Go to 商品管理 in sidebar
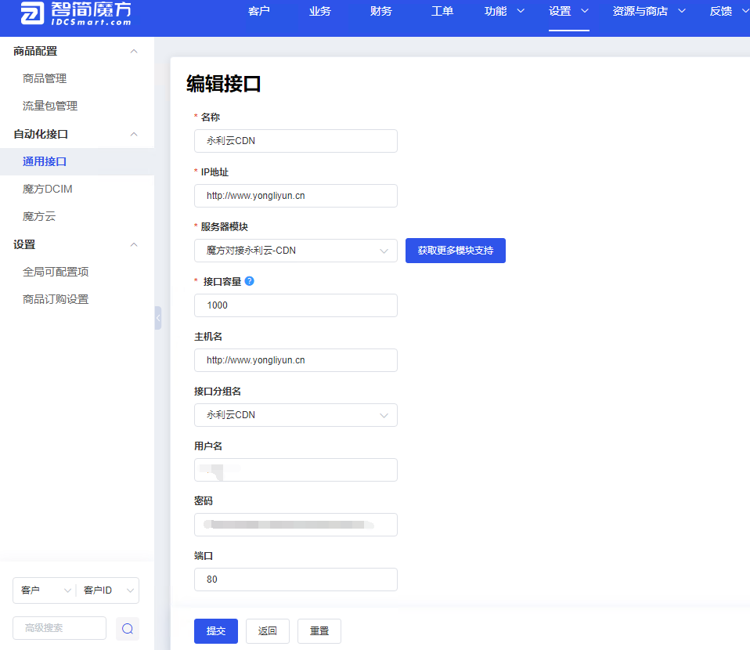Viewport: 750px width, 650px height. click(x=45, y=78)
